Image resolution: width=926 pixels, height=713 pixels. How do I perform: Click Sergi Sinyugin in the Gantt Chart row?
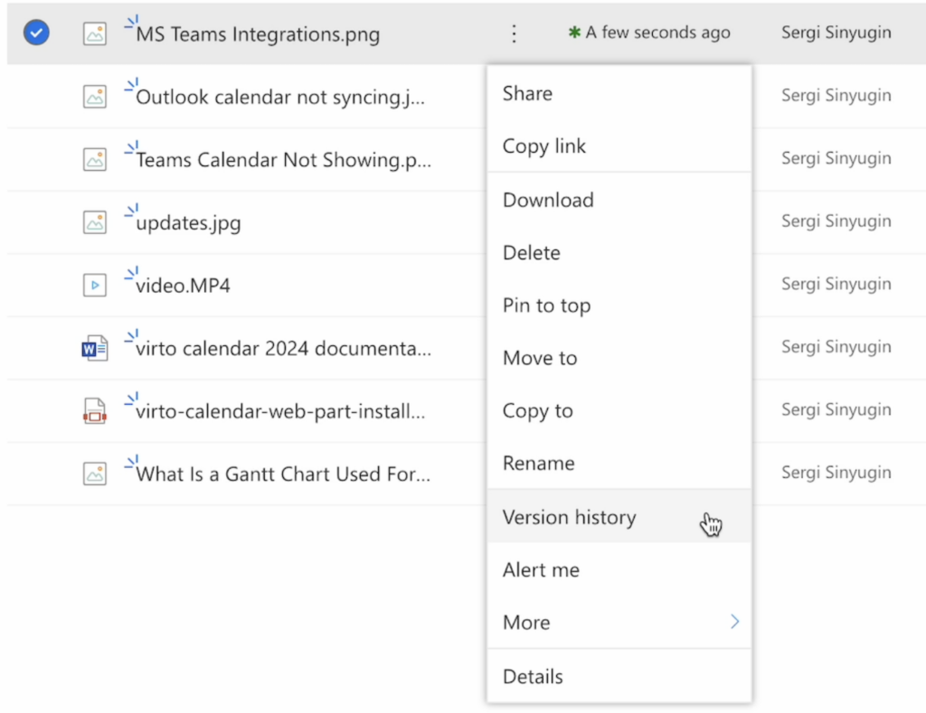836,473
